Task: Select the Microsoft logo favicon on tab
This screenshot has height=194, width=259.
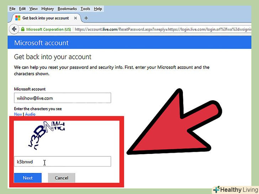Action: click(18, 18)
